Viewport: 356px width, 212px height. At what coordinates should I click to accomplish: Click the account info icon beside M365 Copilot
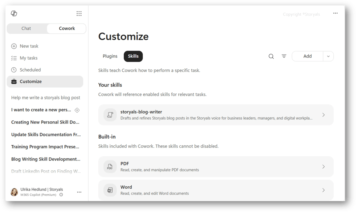pyautogui.click(x=61, y=195)
